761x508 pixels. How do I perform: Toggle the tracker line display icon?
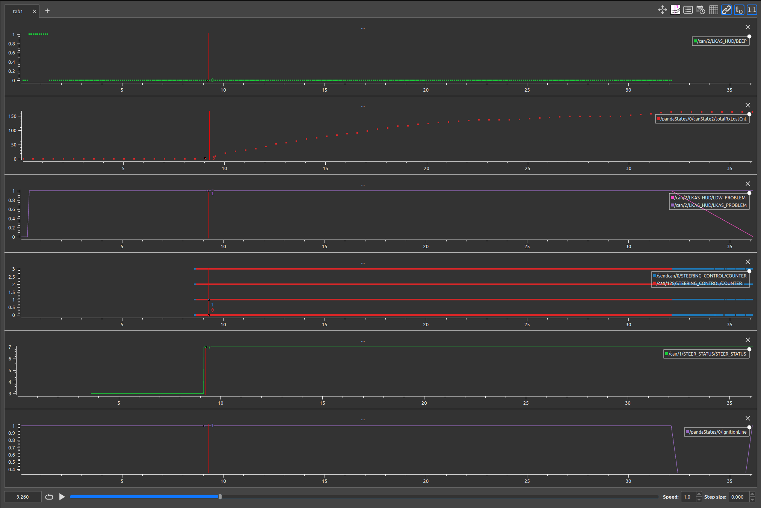(675, 10)
